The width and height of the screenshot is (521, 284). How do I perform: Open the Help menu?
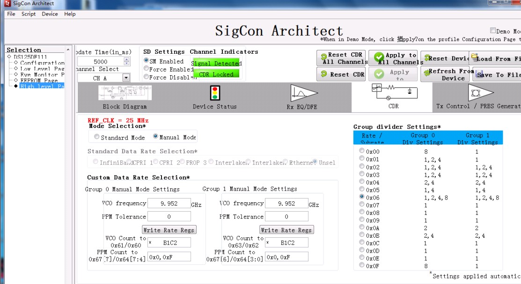pyautogui.click(x=70, y=14)
